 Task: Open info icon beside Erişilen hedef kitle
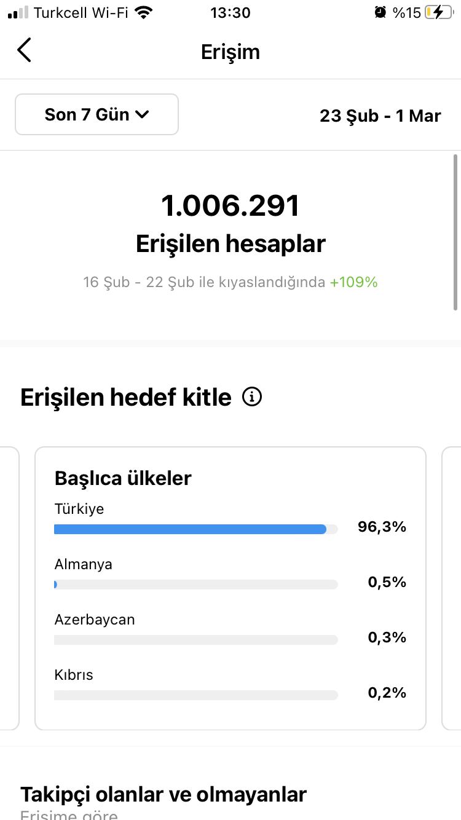click(x=252, y=397)
